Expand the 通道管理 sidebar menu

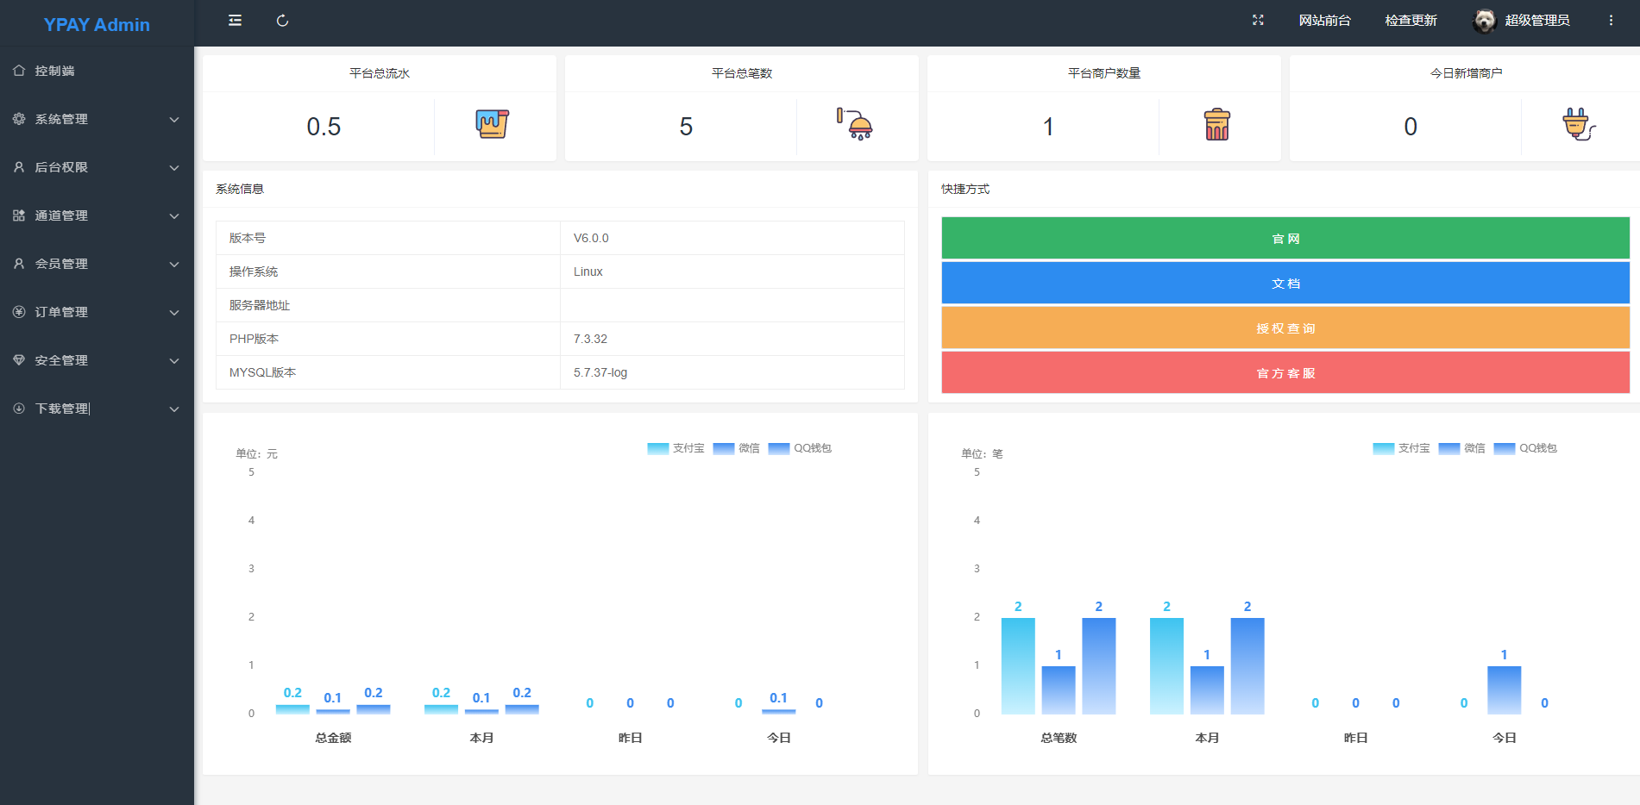(97, 215)
